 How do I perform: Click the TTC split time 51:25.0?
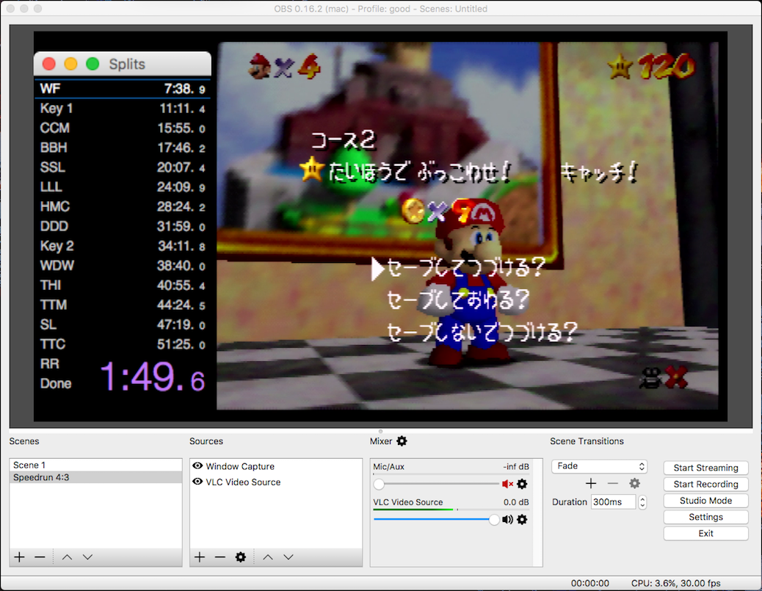181,344
